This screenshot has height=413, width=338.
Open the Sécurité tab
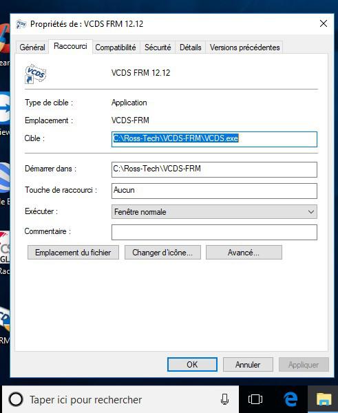pyautogui.click(x=158, y=47)
